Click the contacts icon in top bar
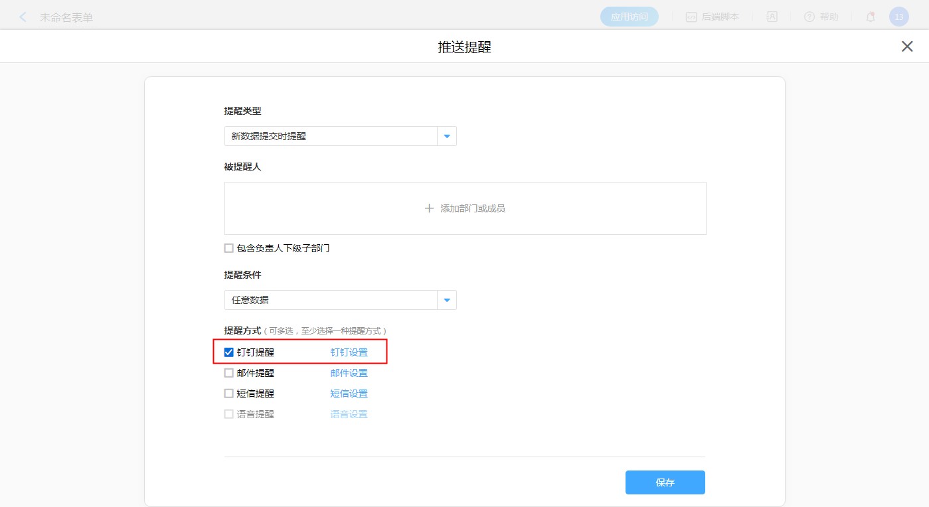The width and height of the screenshot is (929, 507). coord(772,17)
